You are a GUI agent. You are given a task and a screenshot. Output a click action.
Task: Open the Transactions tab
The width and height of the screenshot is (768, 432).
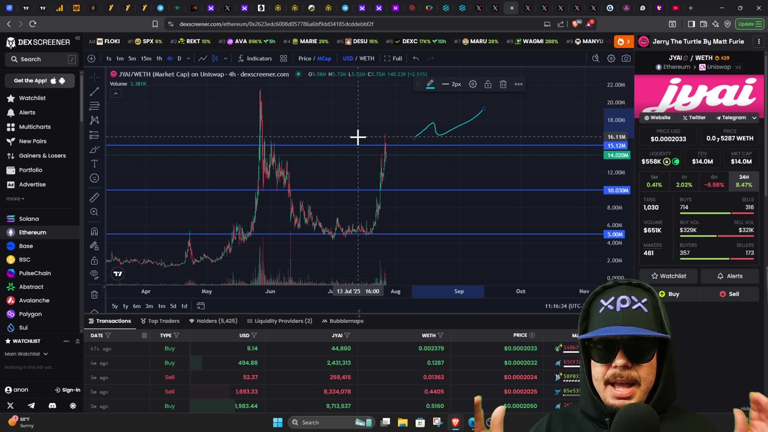point(109,321)
